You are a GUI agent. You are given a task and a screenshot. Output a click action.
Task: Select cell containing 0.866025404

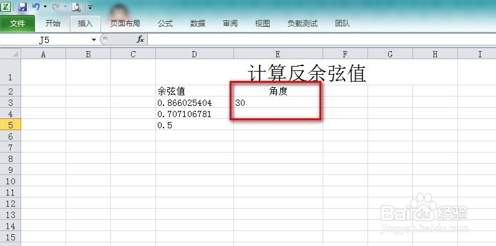pyautogui.click(x=195, y=102)
